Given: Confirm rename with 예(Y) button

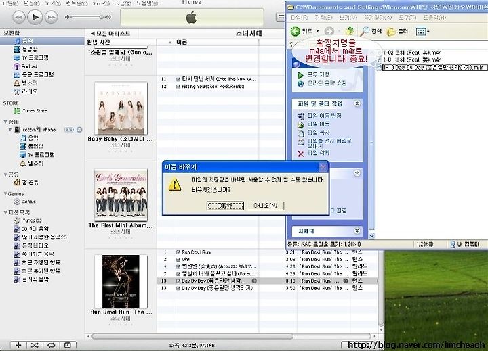Looking at the screenshot, I should pos(225,206).
